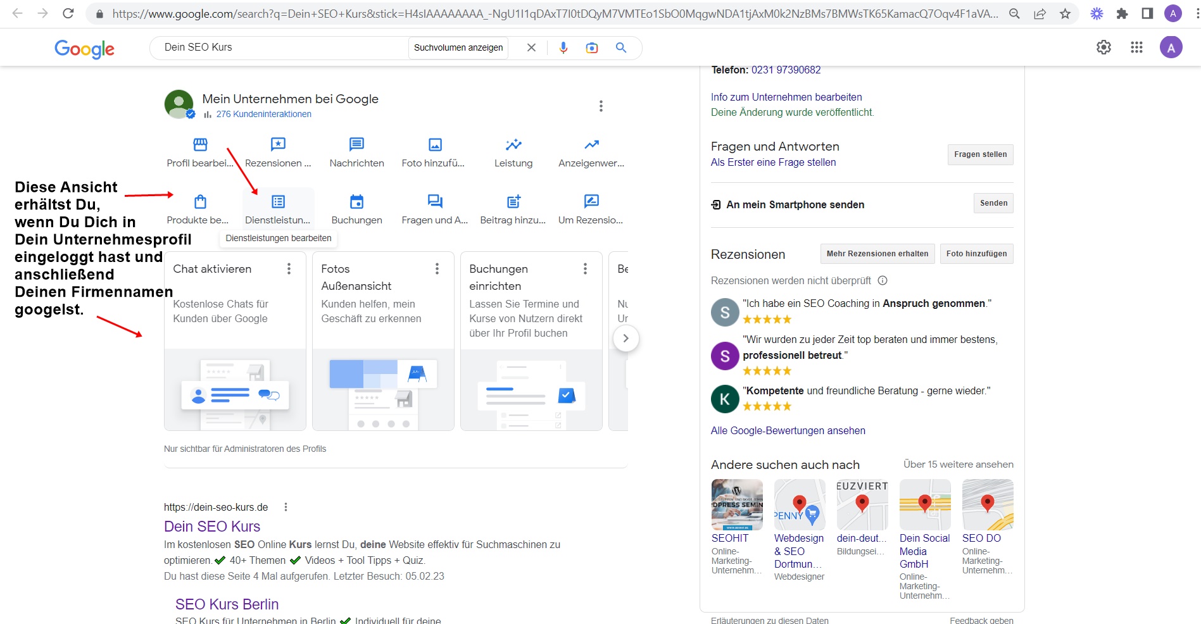This screenshot has width=1201, height=624.
Task: Click the Buchungen calendar icon
Action: 356,202
